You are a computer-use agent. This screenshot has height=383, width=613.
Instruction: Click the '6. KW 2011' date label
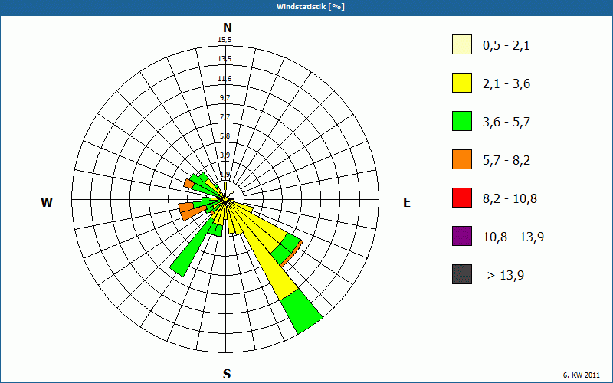pyautogui.click(x=582, y=375)
